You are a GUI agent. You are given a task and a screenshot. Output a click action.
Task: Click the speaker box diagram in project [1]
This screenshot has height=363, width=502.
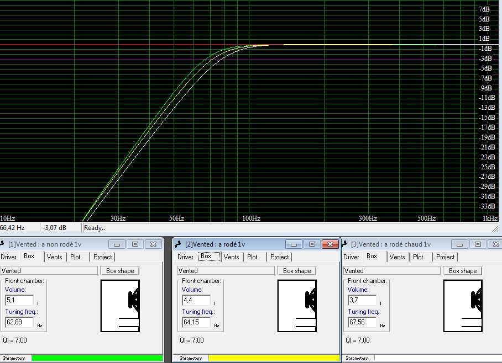pos(120,306)
